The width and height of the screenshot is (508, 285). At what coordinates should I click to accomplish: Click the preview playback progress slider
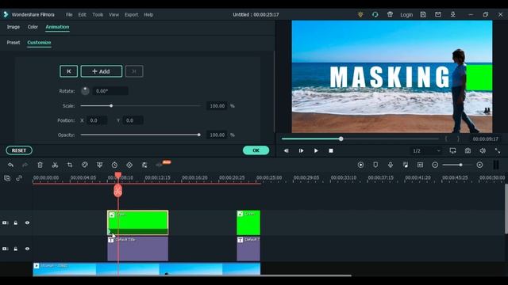pos(360,139)
